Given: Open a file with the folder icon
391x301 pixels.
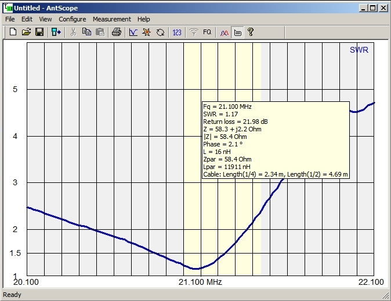Looking at the screenshot, I should point(26,32).
